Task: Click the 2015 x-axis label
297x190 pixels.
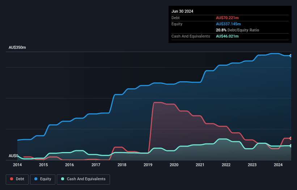Action: [x=43, y=165]
